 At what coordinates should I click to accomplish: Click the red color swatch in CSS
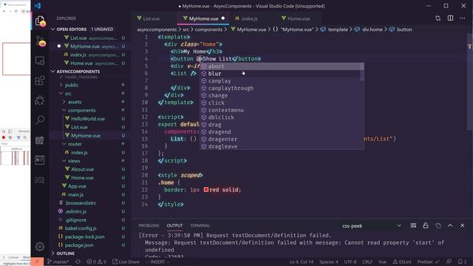pyautogui.click(x=206, y=190)
